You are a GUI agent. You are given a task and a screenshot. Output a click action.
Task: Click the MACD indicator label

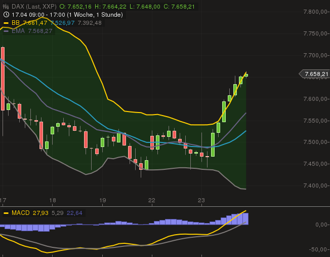click(20, 213)
